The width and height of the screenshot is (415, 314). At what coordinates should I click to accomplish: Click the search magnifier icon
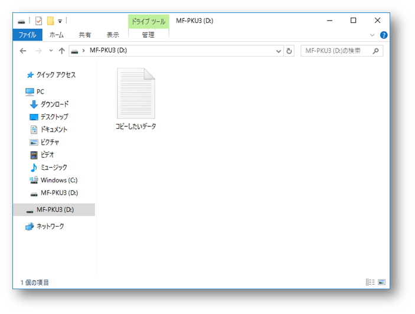[x=375, y=51]
